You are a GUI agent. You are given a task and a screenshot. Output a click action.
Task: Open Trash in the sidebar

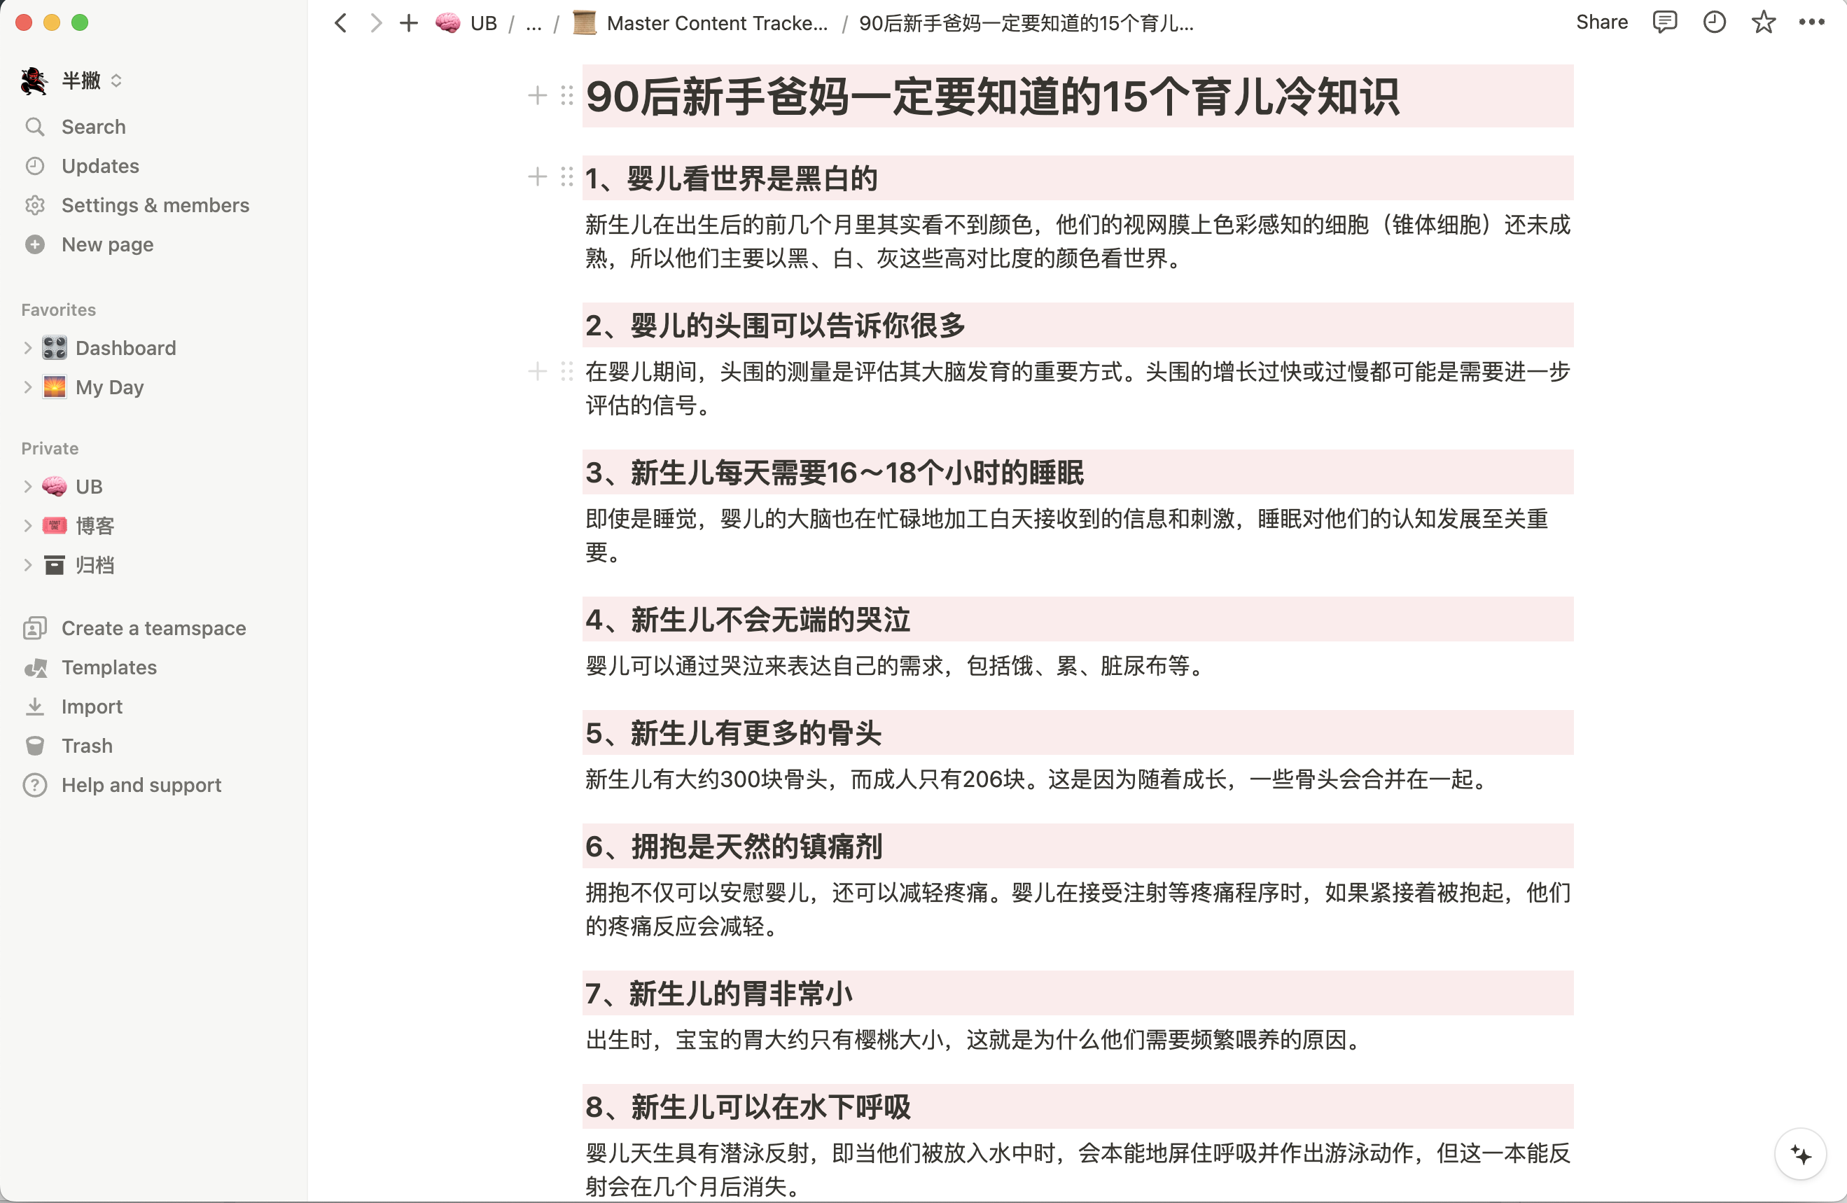click(x=87, y=745)
